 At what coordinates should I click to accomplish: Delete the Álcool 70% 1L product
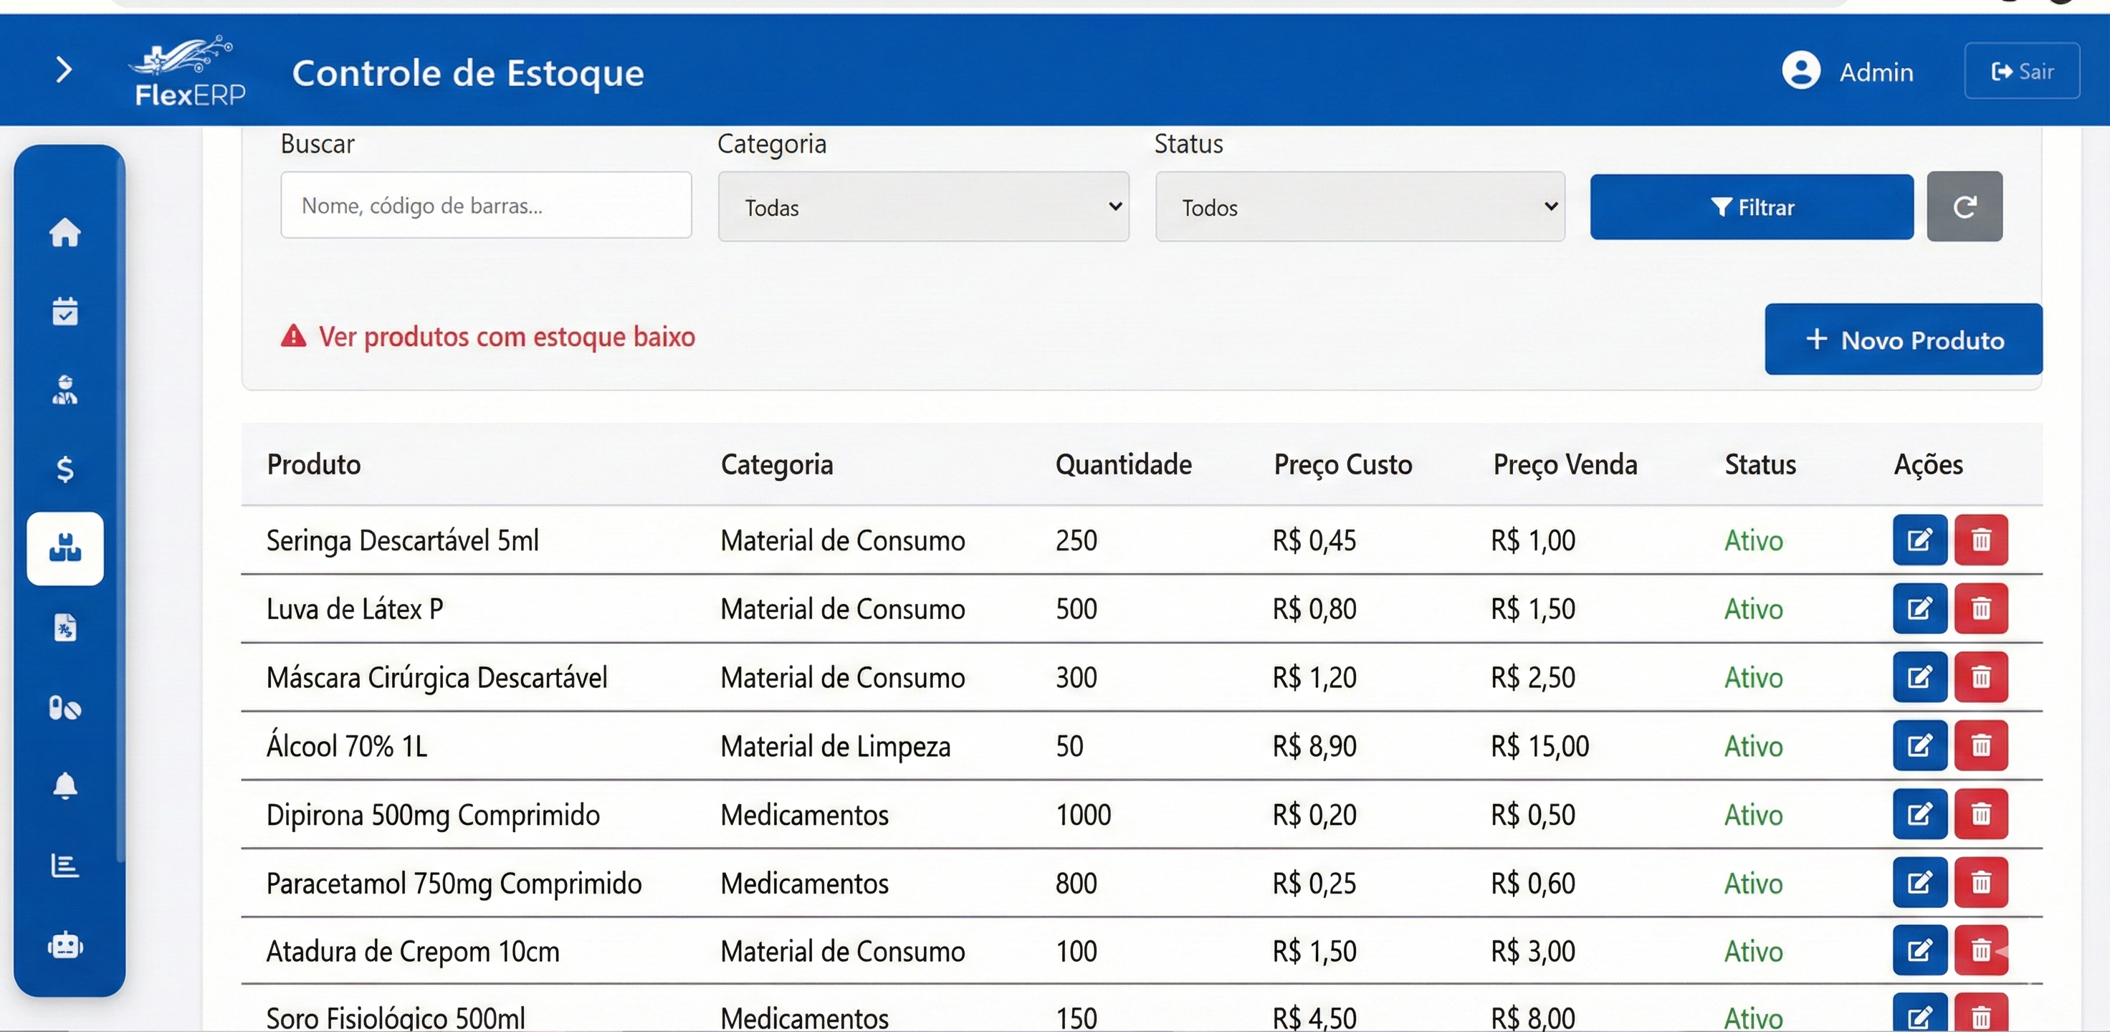[1982, 745]
